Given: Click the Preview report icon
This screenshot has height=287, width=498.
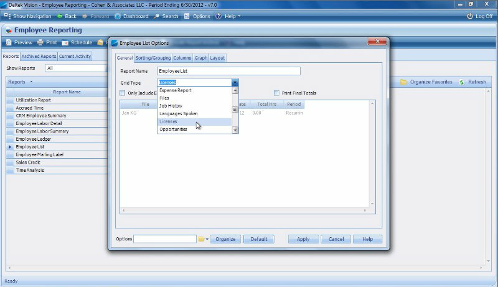Looking at the screenshot, I should click(9, 43).
